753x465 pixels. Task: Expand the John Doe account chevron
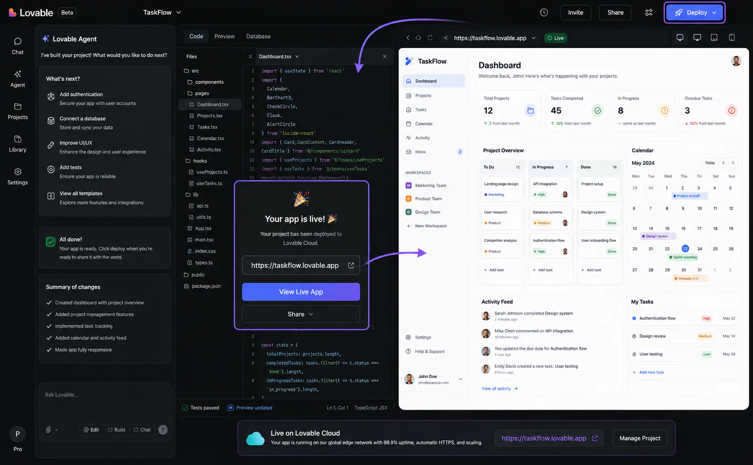click(x=460, y=379)
